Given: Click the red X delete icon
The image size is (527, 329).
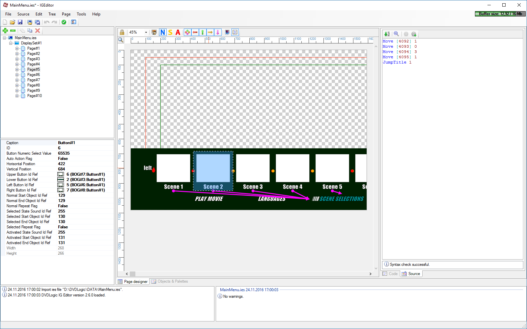Looking at the screenshot, I should point(38,31).
